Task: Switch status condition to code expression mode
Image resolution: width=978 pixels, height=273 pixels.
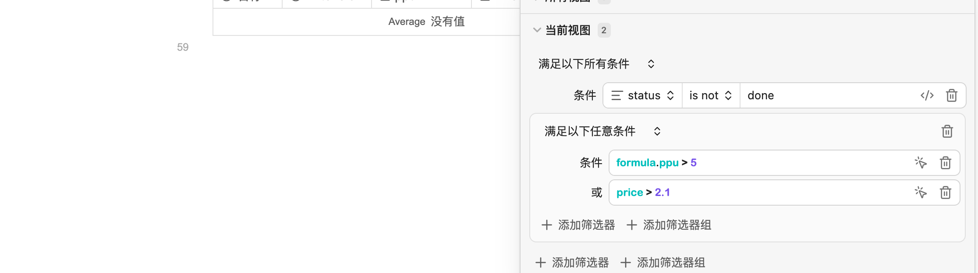Action: [927, 95]
